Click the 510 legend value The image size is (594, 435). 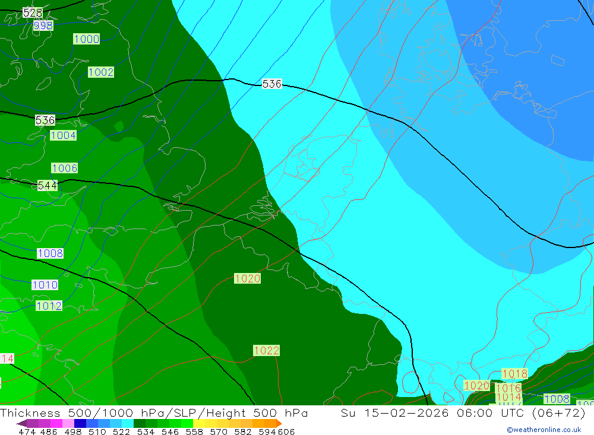pyautogui.click(x=97, y=431)
